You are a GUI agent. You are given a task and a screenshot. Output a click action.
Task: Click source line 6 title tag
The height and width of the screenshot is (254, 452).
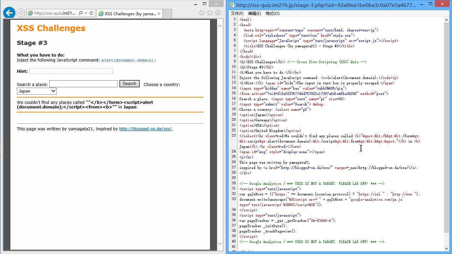pos(299,46)
